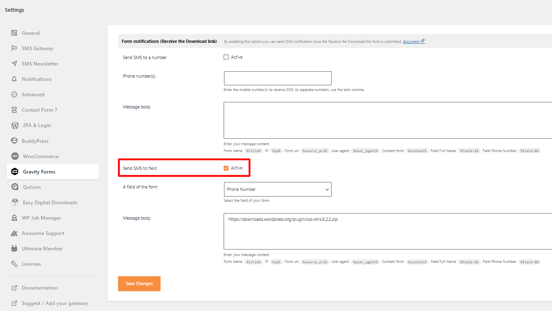
Task: Click the Advanced checkmark badge icon
Action: click(x=14, y=94)
